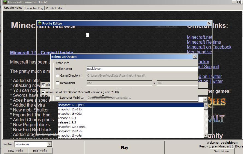Open the Profile Editor tab
This screenshot has width=243, height=154.
tap(54, 8)
